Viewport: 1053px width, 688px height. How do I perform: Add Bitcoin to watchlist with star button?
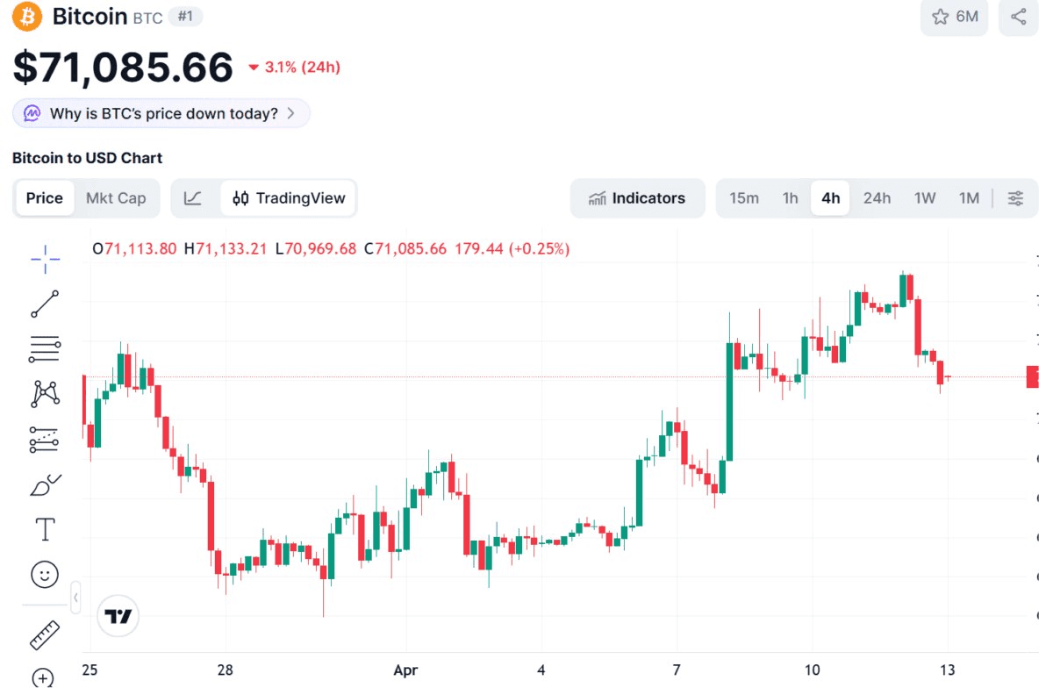[954, 17]
